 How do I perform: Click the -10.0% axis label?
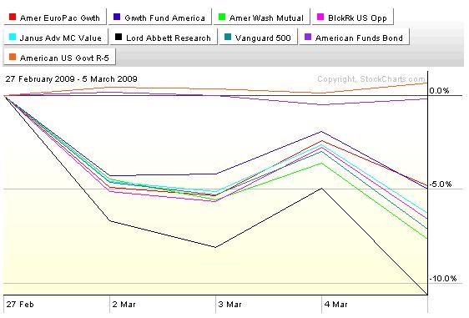coord(443,279)
